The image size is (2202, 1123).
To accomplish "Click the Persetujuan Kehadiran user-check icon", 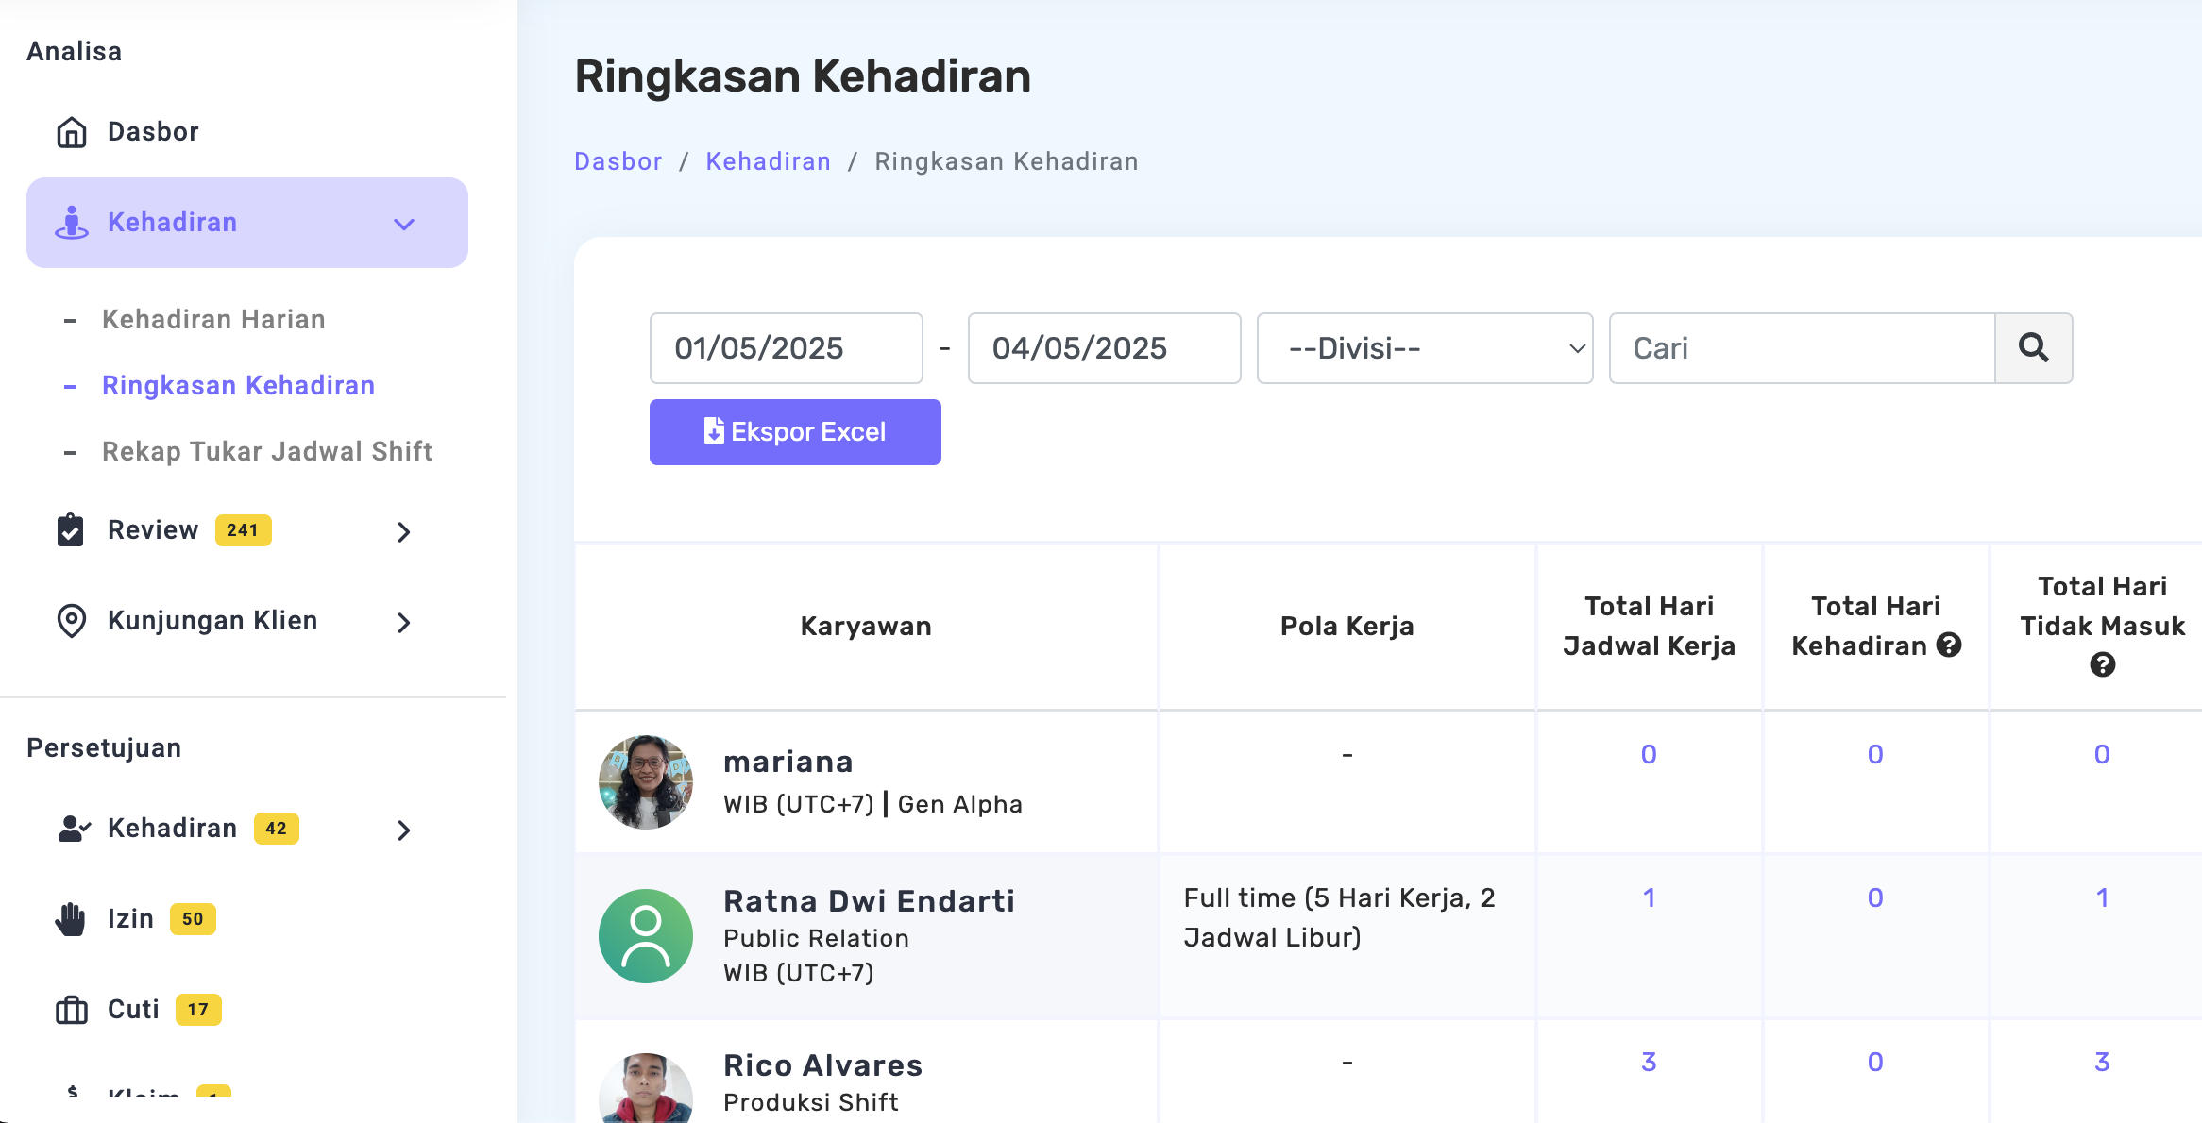I will (x=74, y=829).
